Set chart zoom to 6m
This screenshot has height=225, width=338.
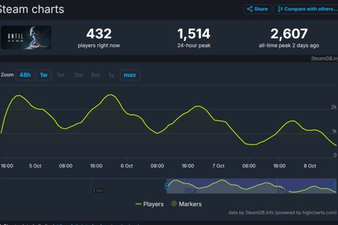pos(95,75)
